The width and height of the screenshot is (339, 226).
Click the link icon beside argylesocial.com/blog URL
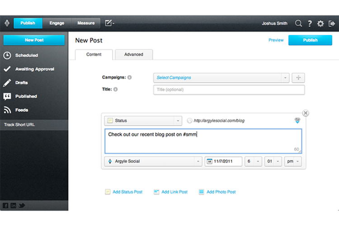click(189, 121)
